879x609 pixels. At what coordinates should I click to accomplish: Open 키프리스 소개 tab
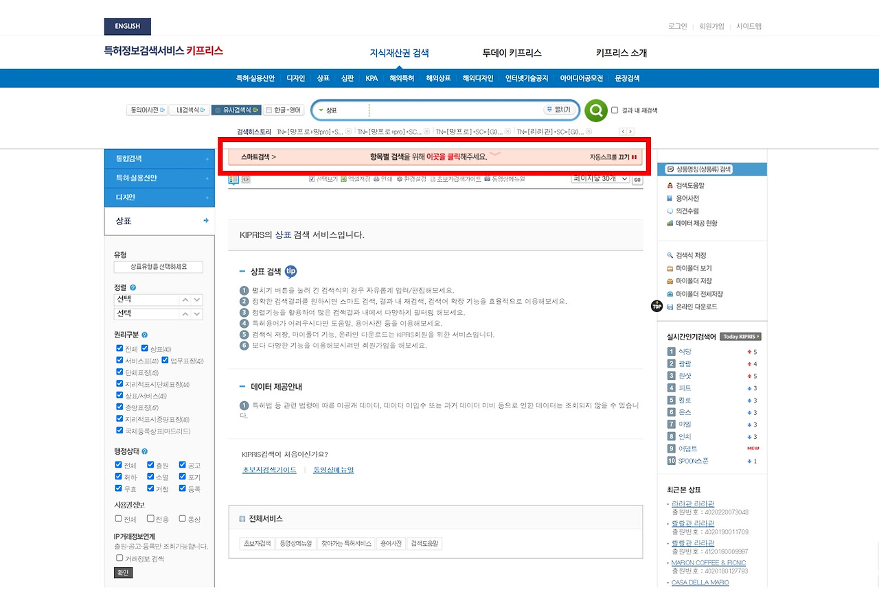(621, 53)
